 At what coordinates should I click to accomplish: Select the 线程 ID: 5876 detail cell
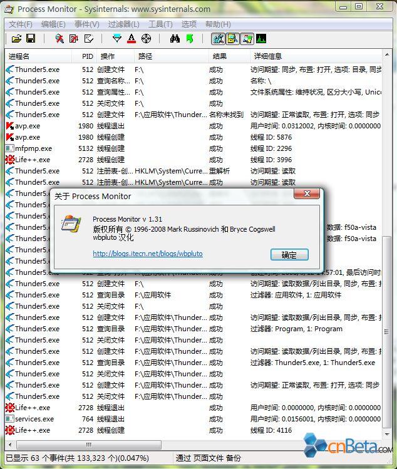tap(271, 137)
